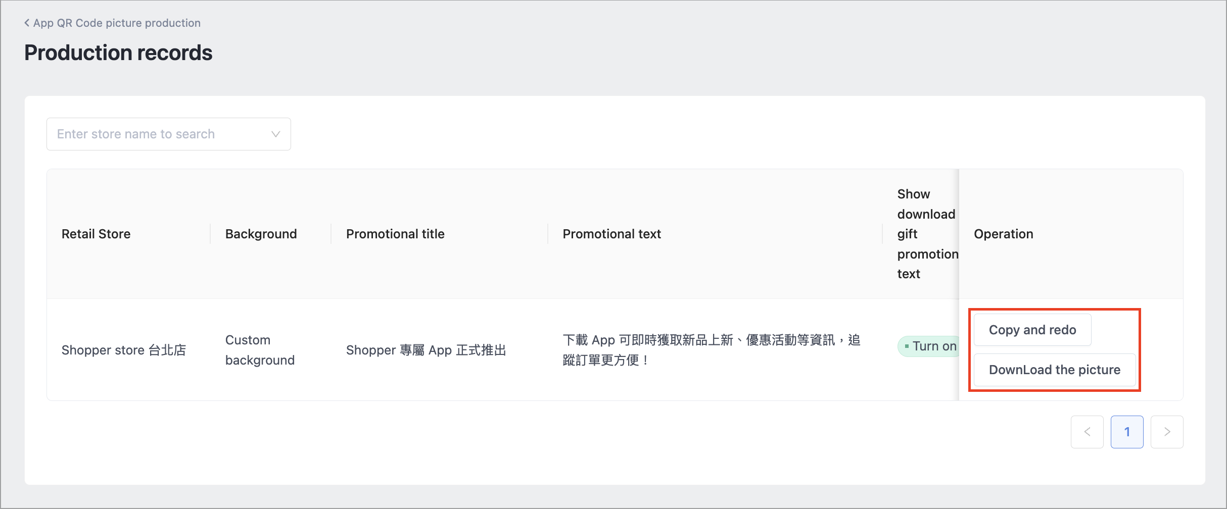
Task: Expand the store name dropdown arrow
Action: 275,134
